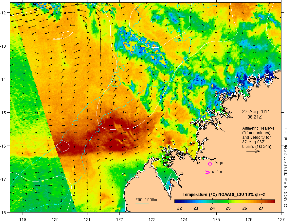The image size is (288, 222).
Task: Click the '0.5m/s (1kt 24h)' scale label
Action: (257, 147)
